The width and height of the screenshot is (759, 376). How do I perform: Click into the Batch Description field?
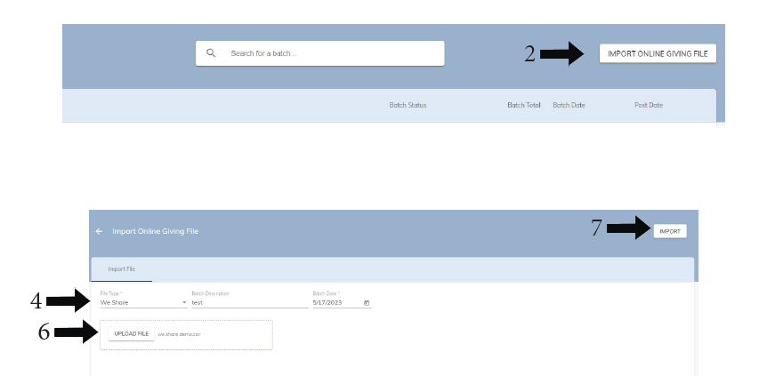click(247, 303)
